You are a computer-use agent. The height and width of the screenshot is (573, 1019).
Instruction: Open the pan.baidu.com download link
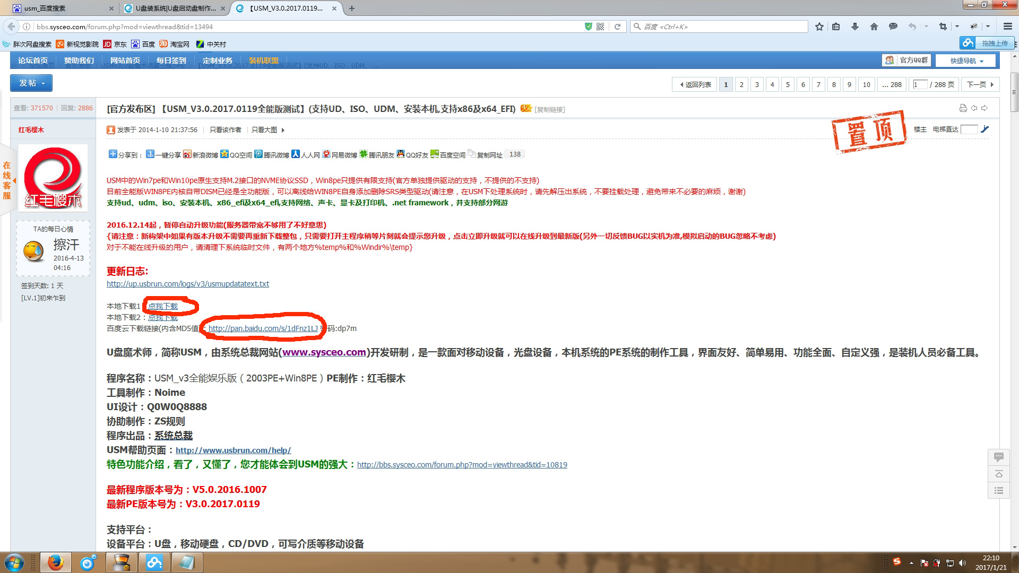tap(263, 328)
